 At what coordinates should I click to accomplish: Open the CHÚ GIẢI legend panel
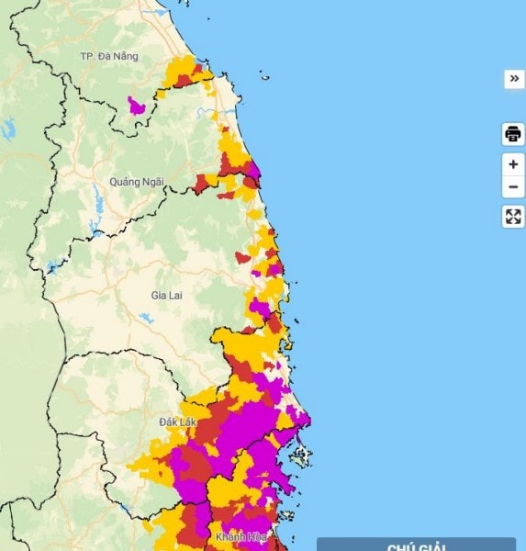pyautogui.click(x=416, y=545)
